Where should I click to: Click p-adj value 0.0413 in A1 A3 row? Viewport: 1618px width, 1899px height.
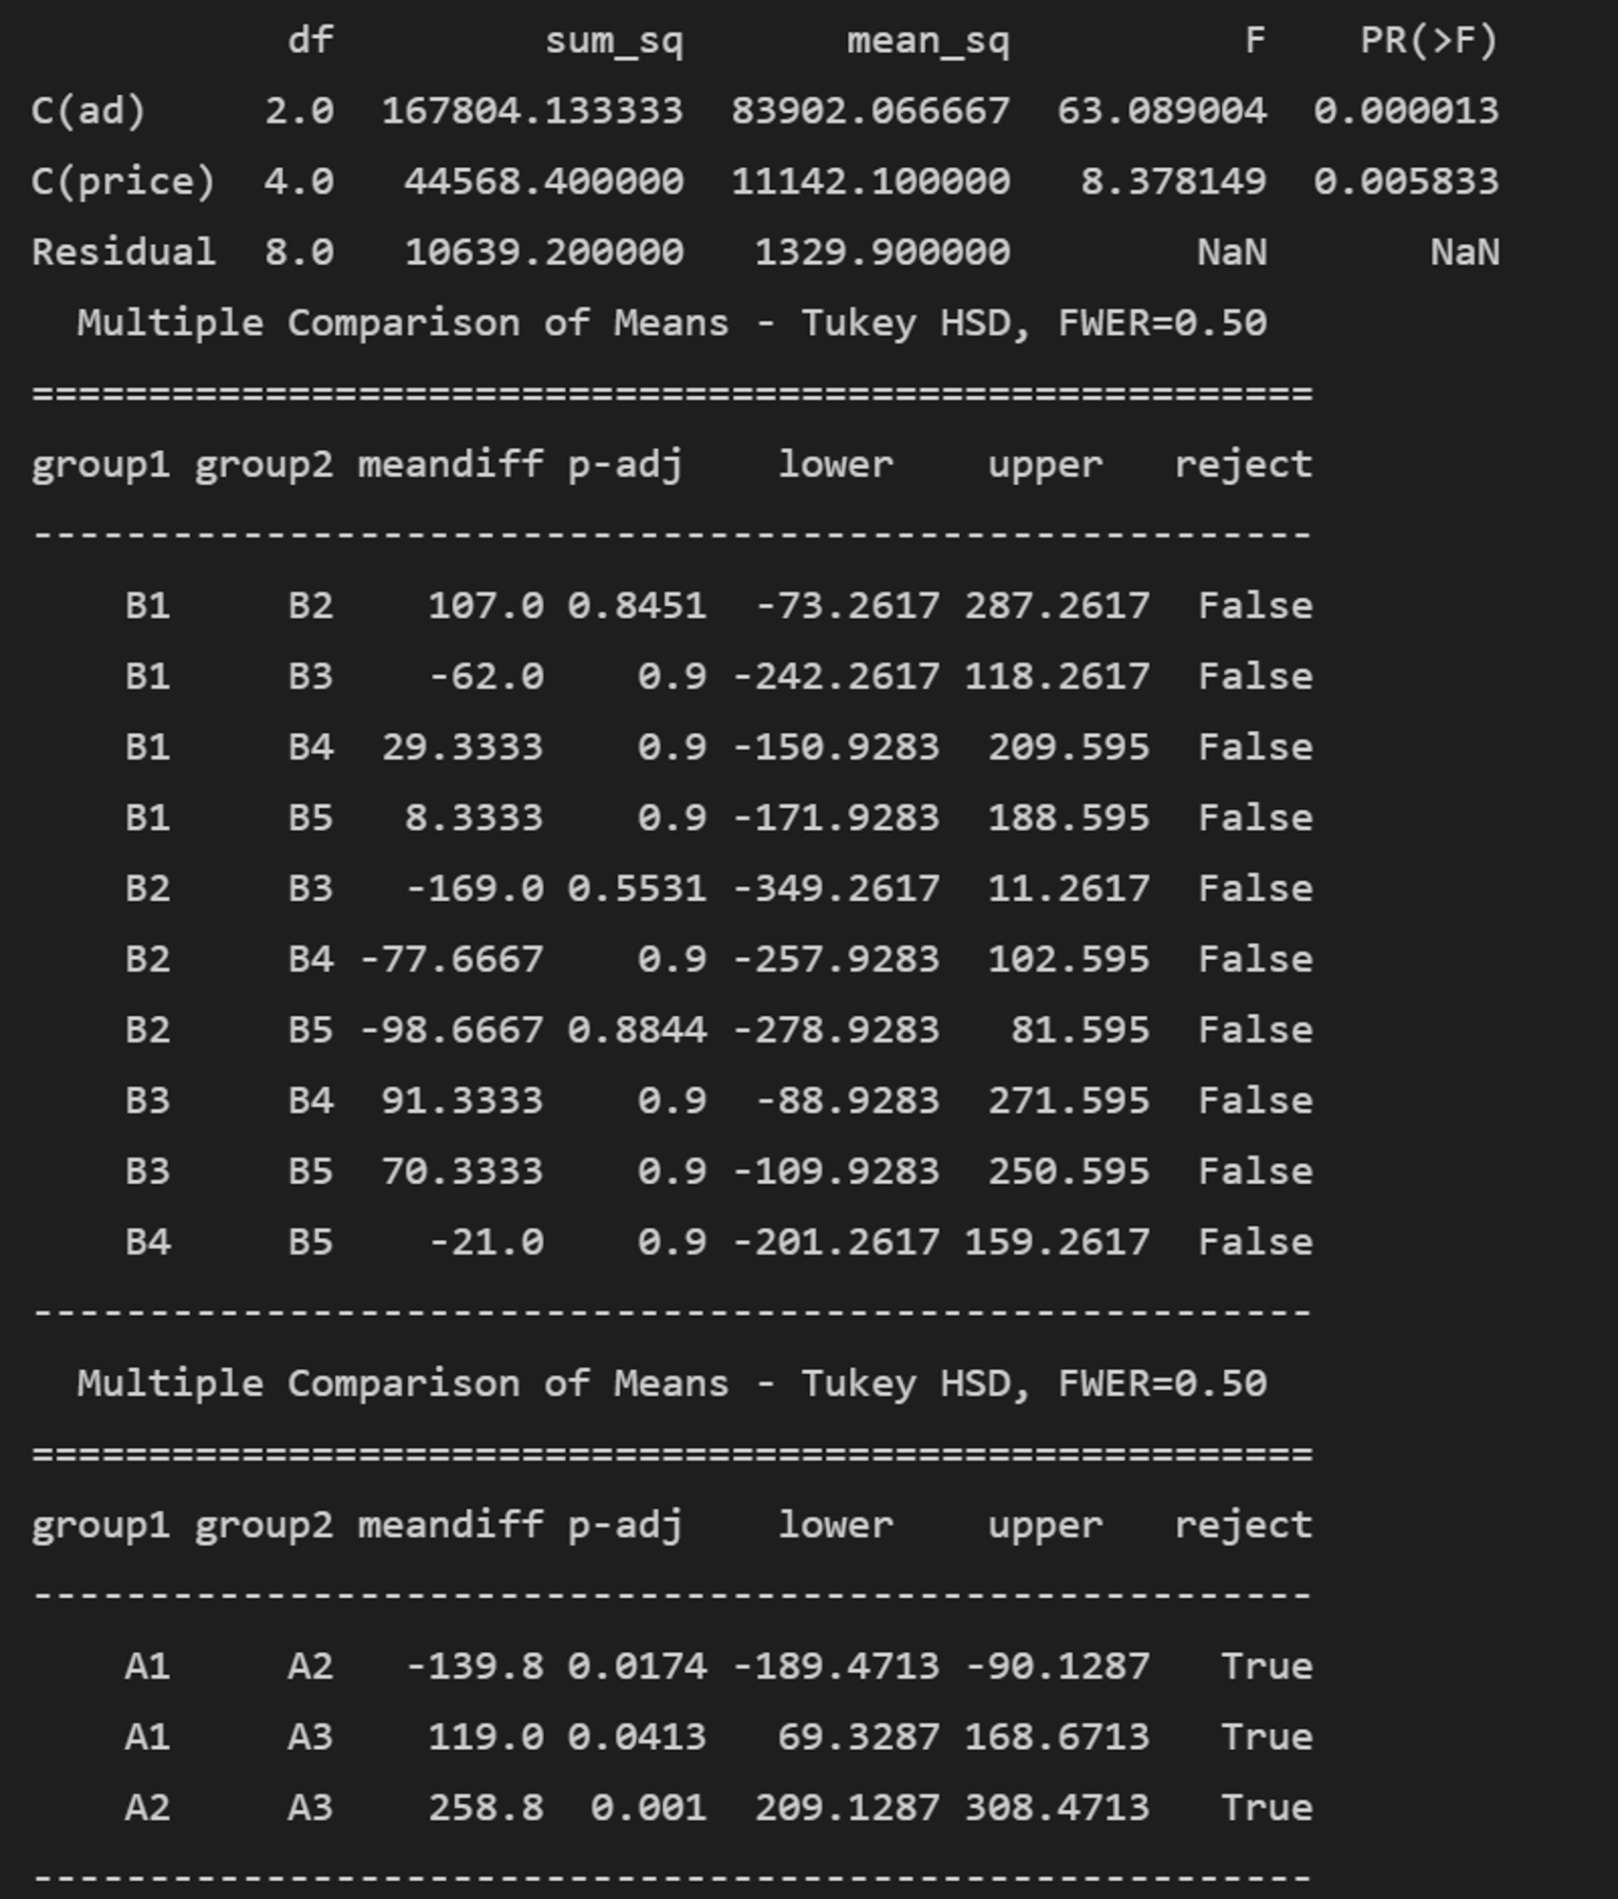point(636,1737)
